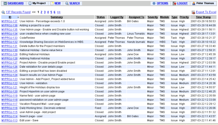Sort by the Severity column header

153,17
